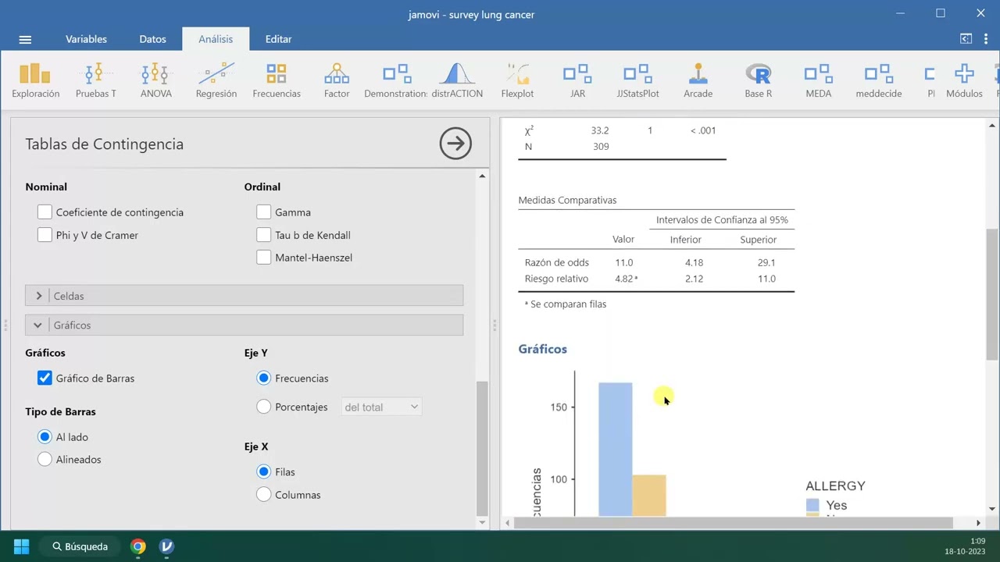Screen dimensions: 1000x562
Task: Toggle the results panel mode icon
Action: 966,39
